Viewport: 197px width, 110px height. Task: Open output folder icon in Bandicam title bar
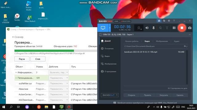pos(164,21)
